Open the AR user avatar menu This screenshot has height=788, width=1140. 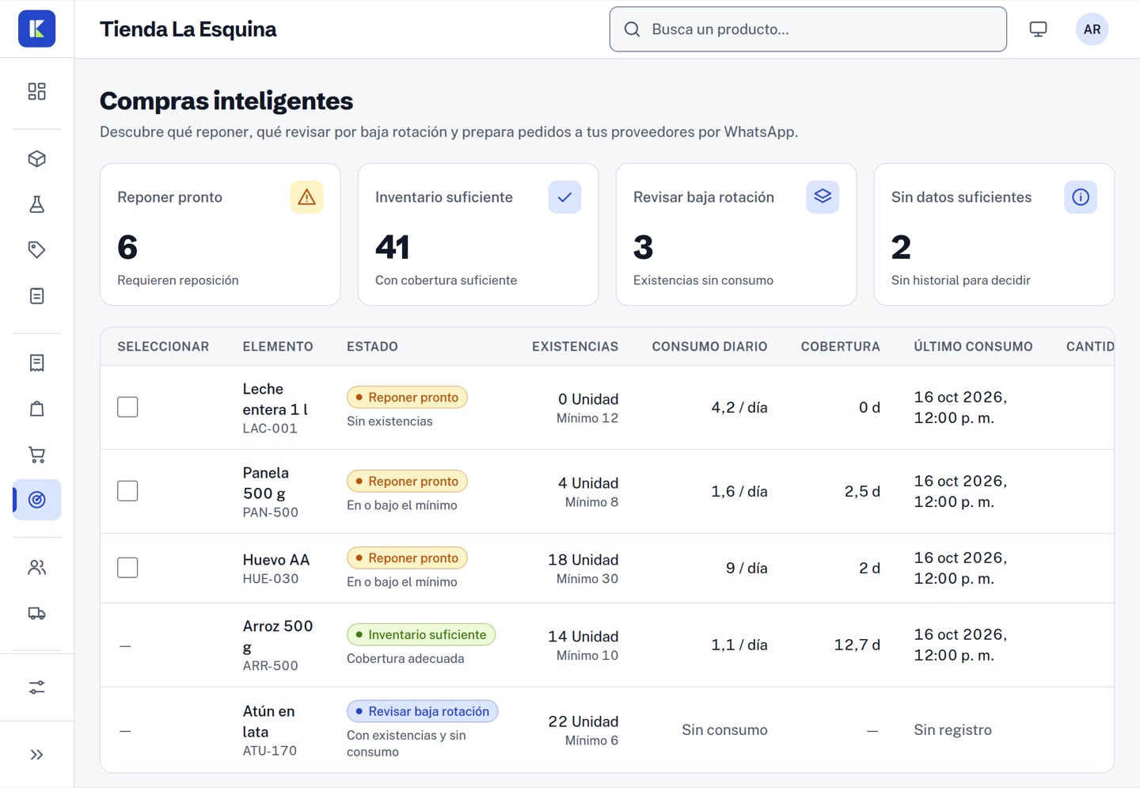1092,29
